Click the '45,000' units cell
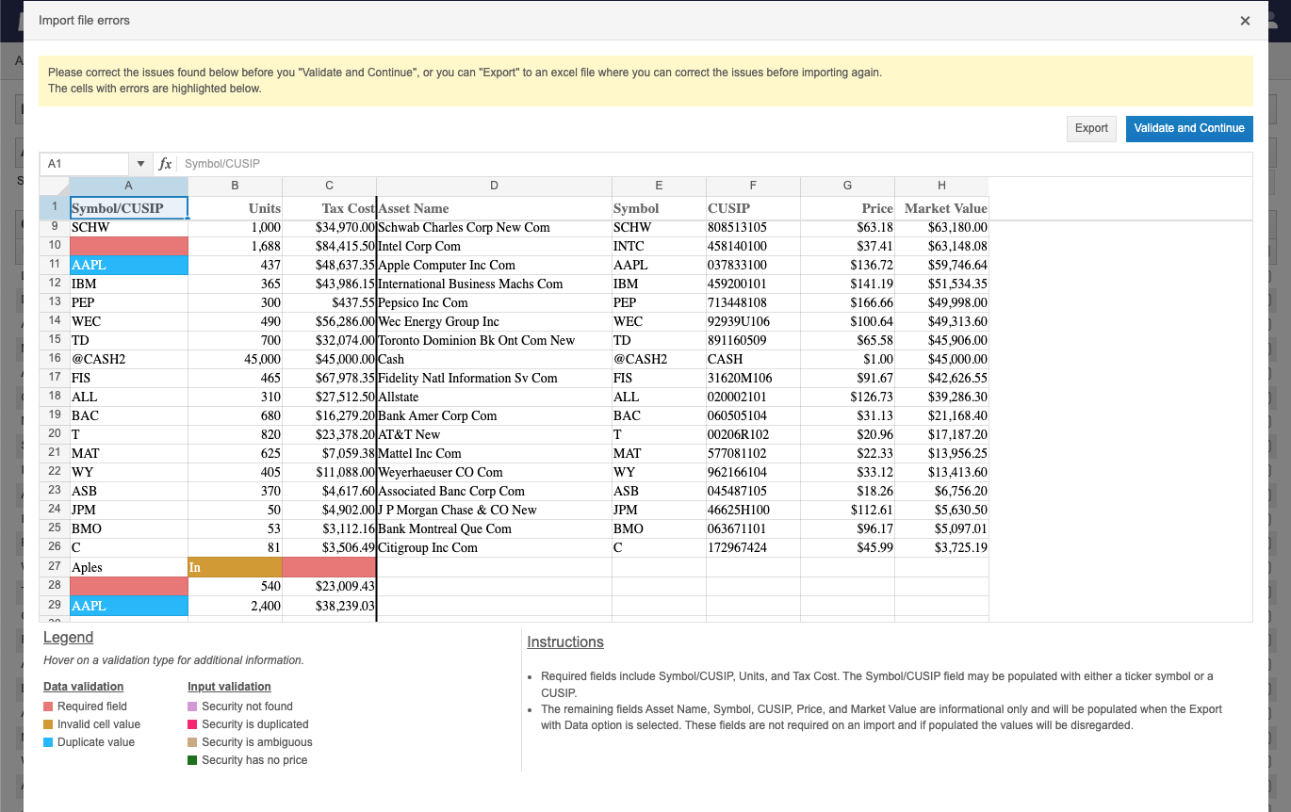This screenshot has height=812, width=1291. [235, 359]
